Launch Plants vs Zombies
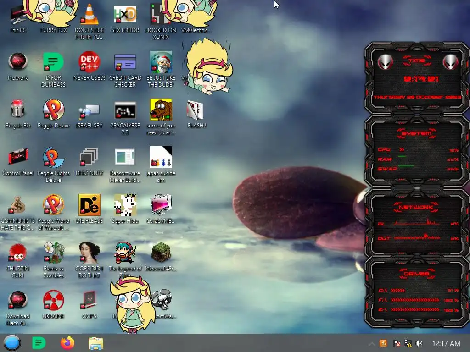The width and height of the screenshot is (470, 352). [x=53, y=259]
